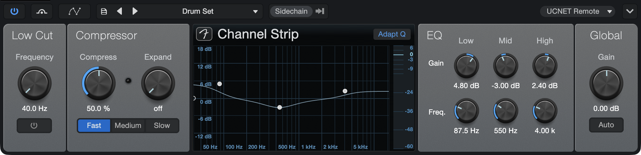Toggle the Low Cut power button
This screenshot has height=155, width=641.
coord(34,126)
